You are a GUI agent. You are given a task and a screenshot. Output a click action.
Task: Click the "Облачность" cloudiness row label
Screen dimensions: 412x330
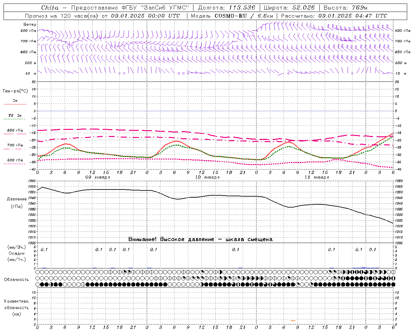click(16, 279)
